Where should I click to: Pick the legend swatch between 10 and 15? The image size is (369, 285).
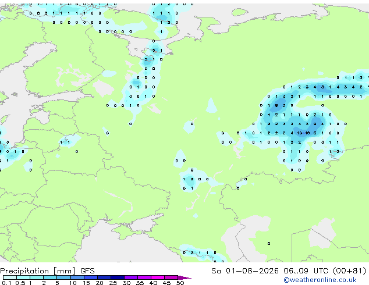77,277
